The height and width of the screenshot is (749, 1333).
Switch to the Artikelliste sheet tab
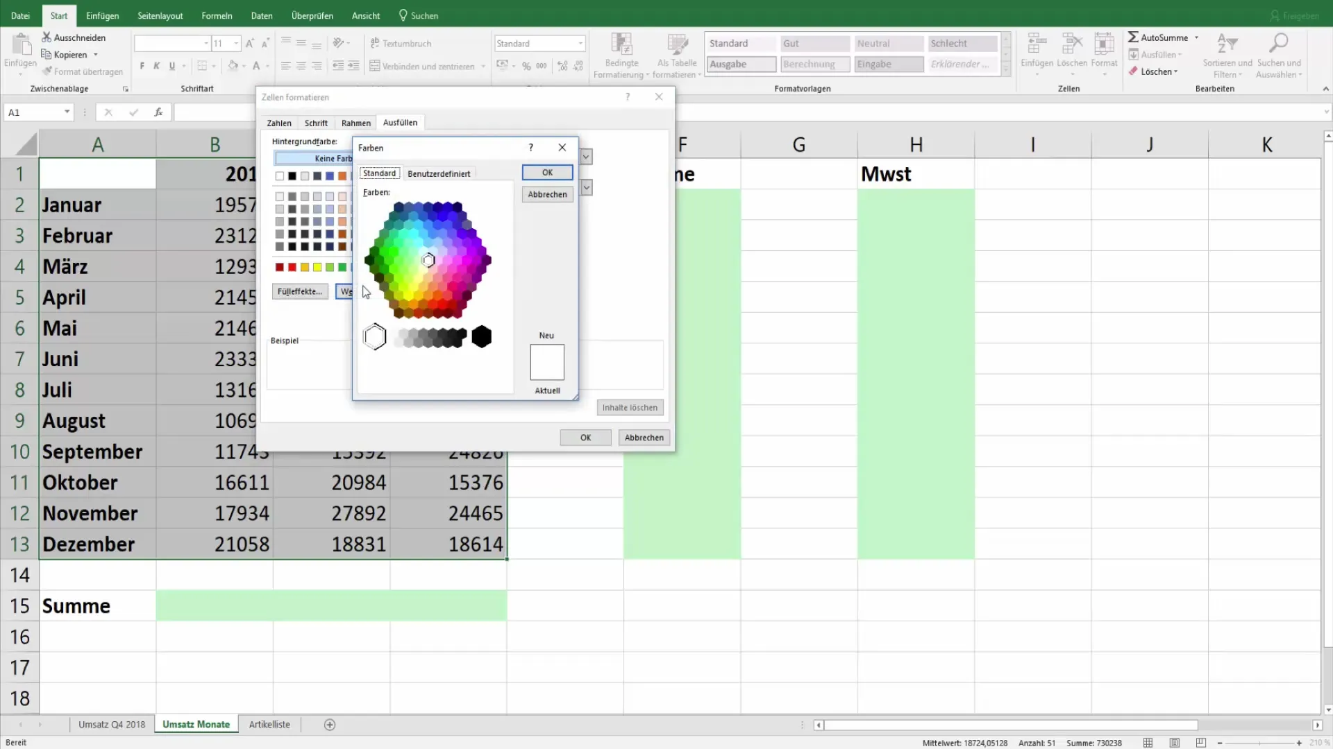(269, 724)
